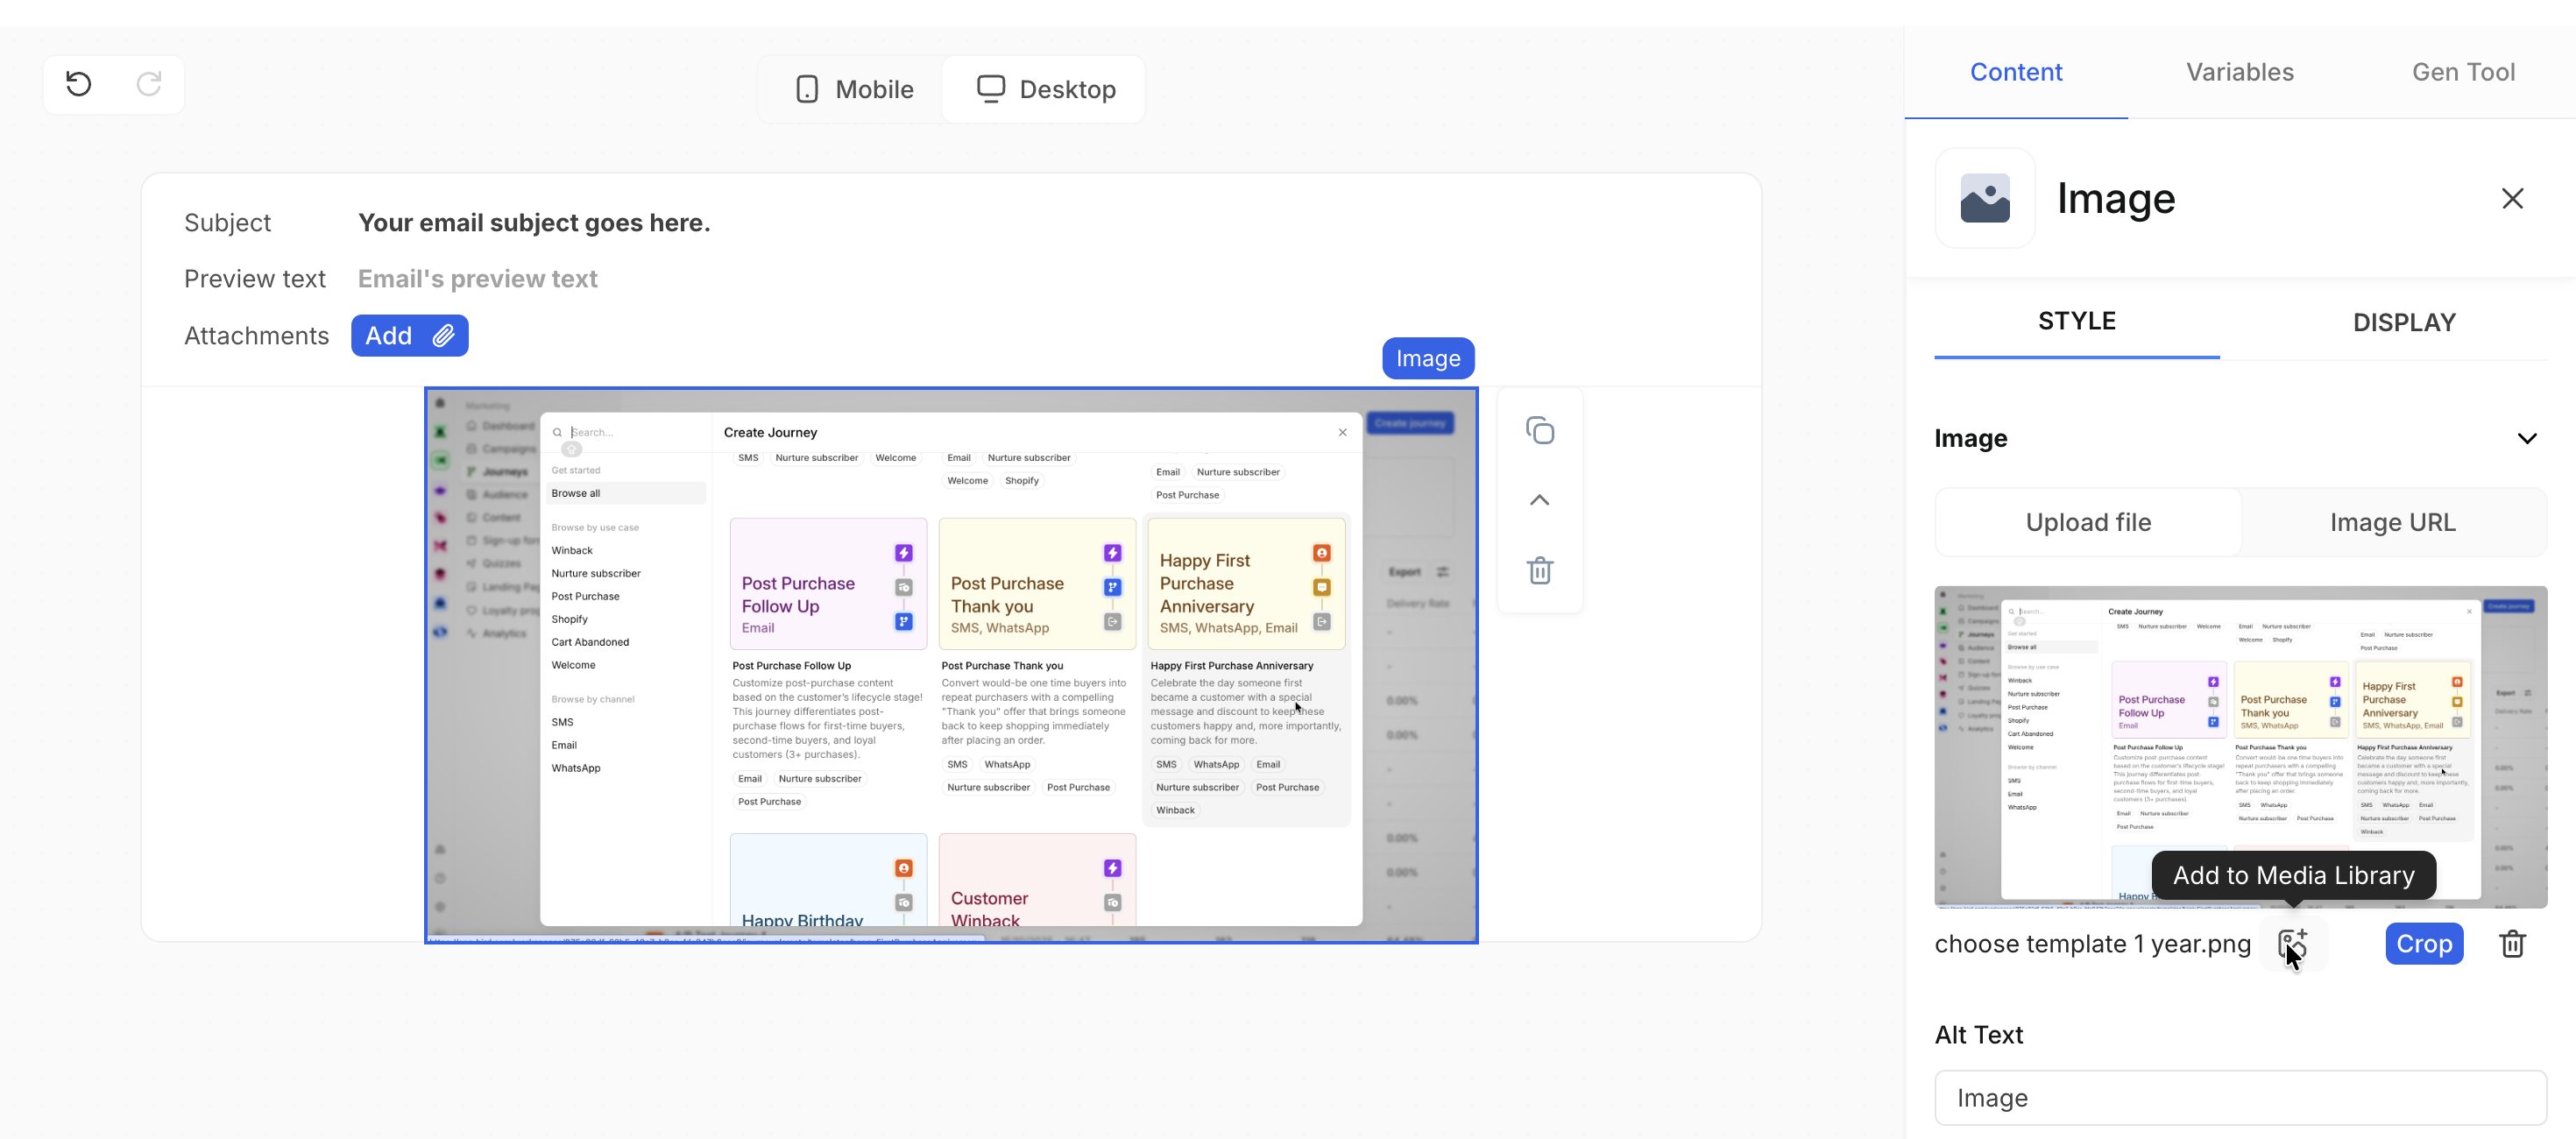Click the Add attachments button
Screen dimensions: 2576x1139
(409, 335)
